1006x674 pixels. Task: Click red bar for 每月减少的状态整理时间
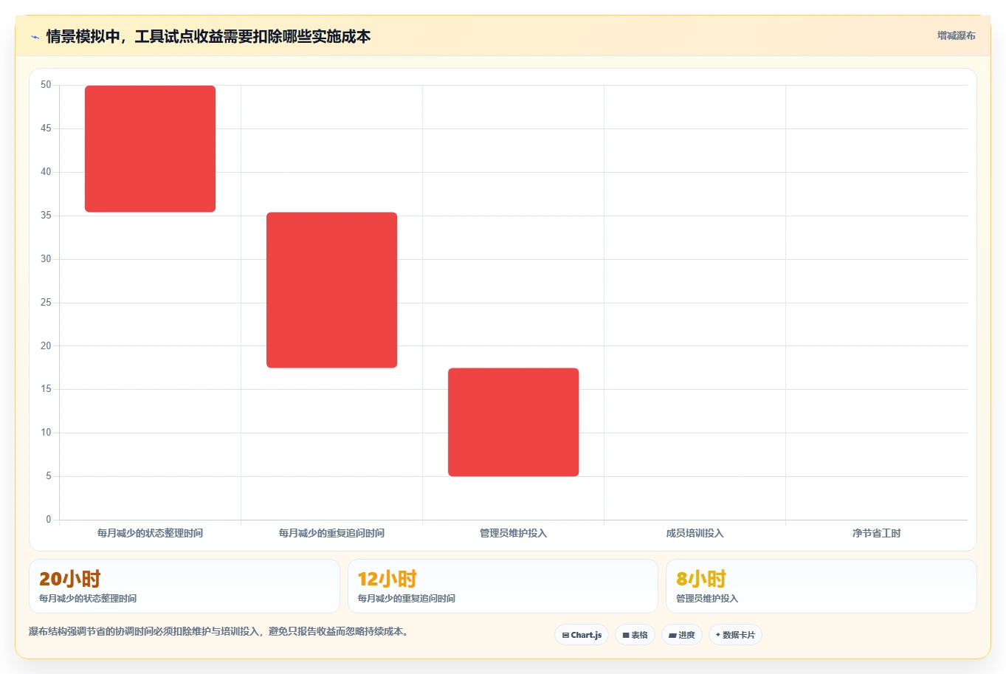point(151,149)
